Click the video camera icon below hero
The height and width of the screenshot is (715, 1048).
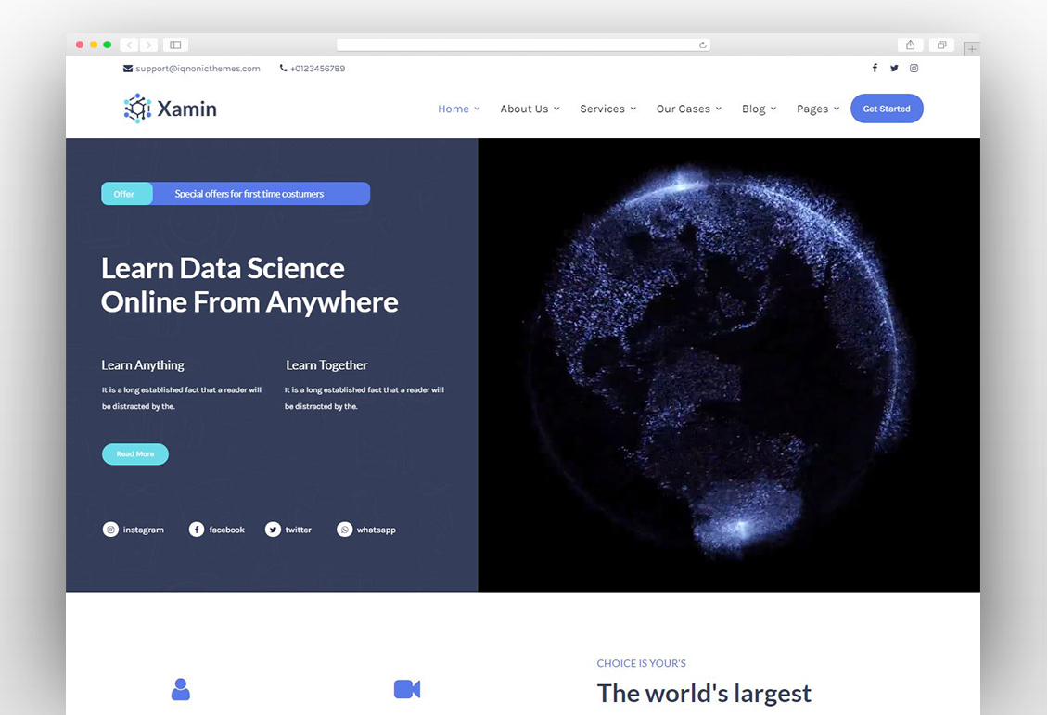point(407,689)
